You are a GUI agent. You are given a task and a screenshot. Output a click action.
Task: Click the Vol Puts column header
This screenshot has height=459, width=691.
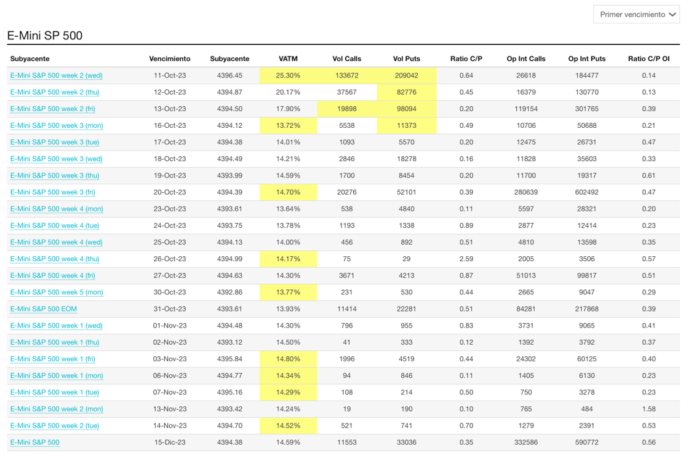[406, 59]
